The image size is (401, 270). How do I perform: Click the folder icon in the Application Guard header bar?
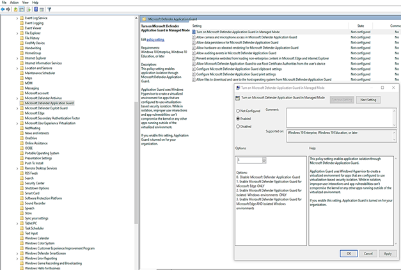pos(144,19)
